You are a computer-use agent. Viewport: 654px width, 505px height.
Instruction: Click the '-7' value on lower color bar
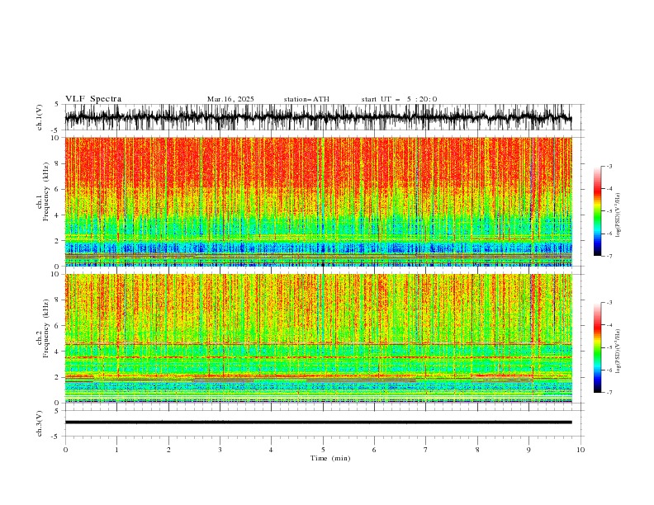pos(609,393)
